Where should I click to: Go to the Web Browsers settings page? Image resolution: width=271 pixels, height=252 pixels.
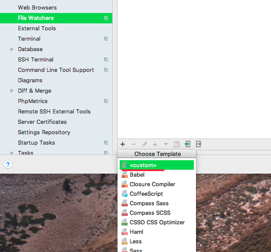coord(37,7)
